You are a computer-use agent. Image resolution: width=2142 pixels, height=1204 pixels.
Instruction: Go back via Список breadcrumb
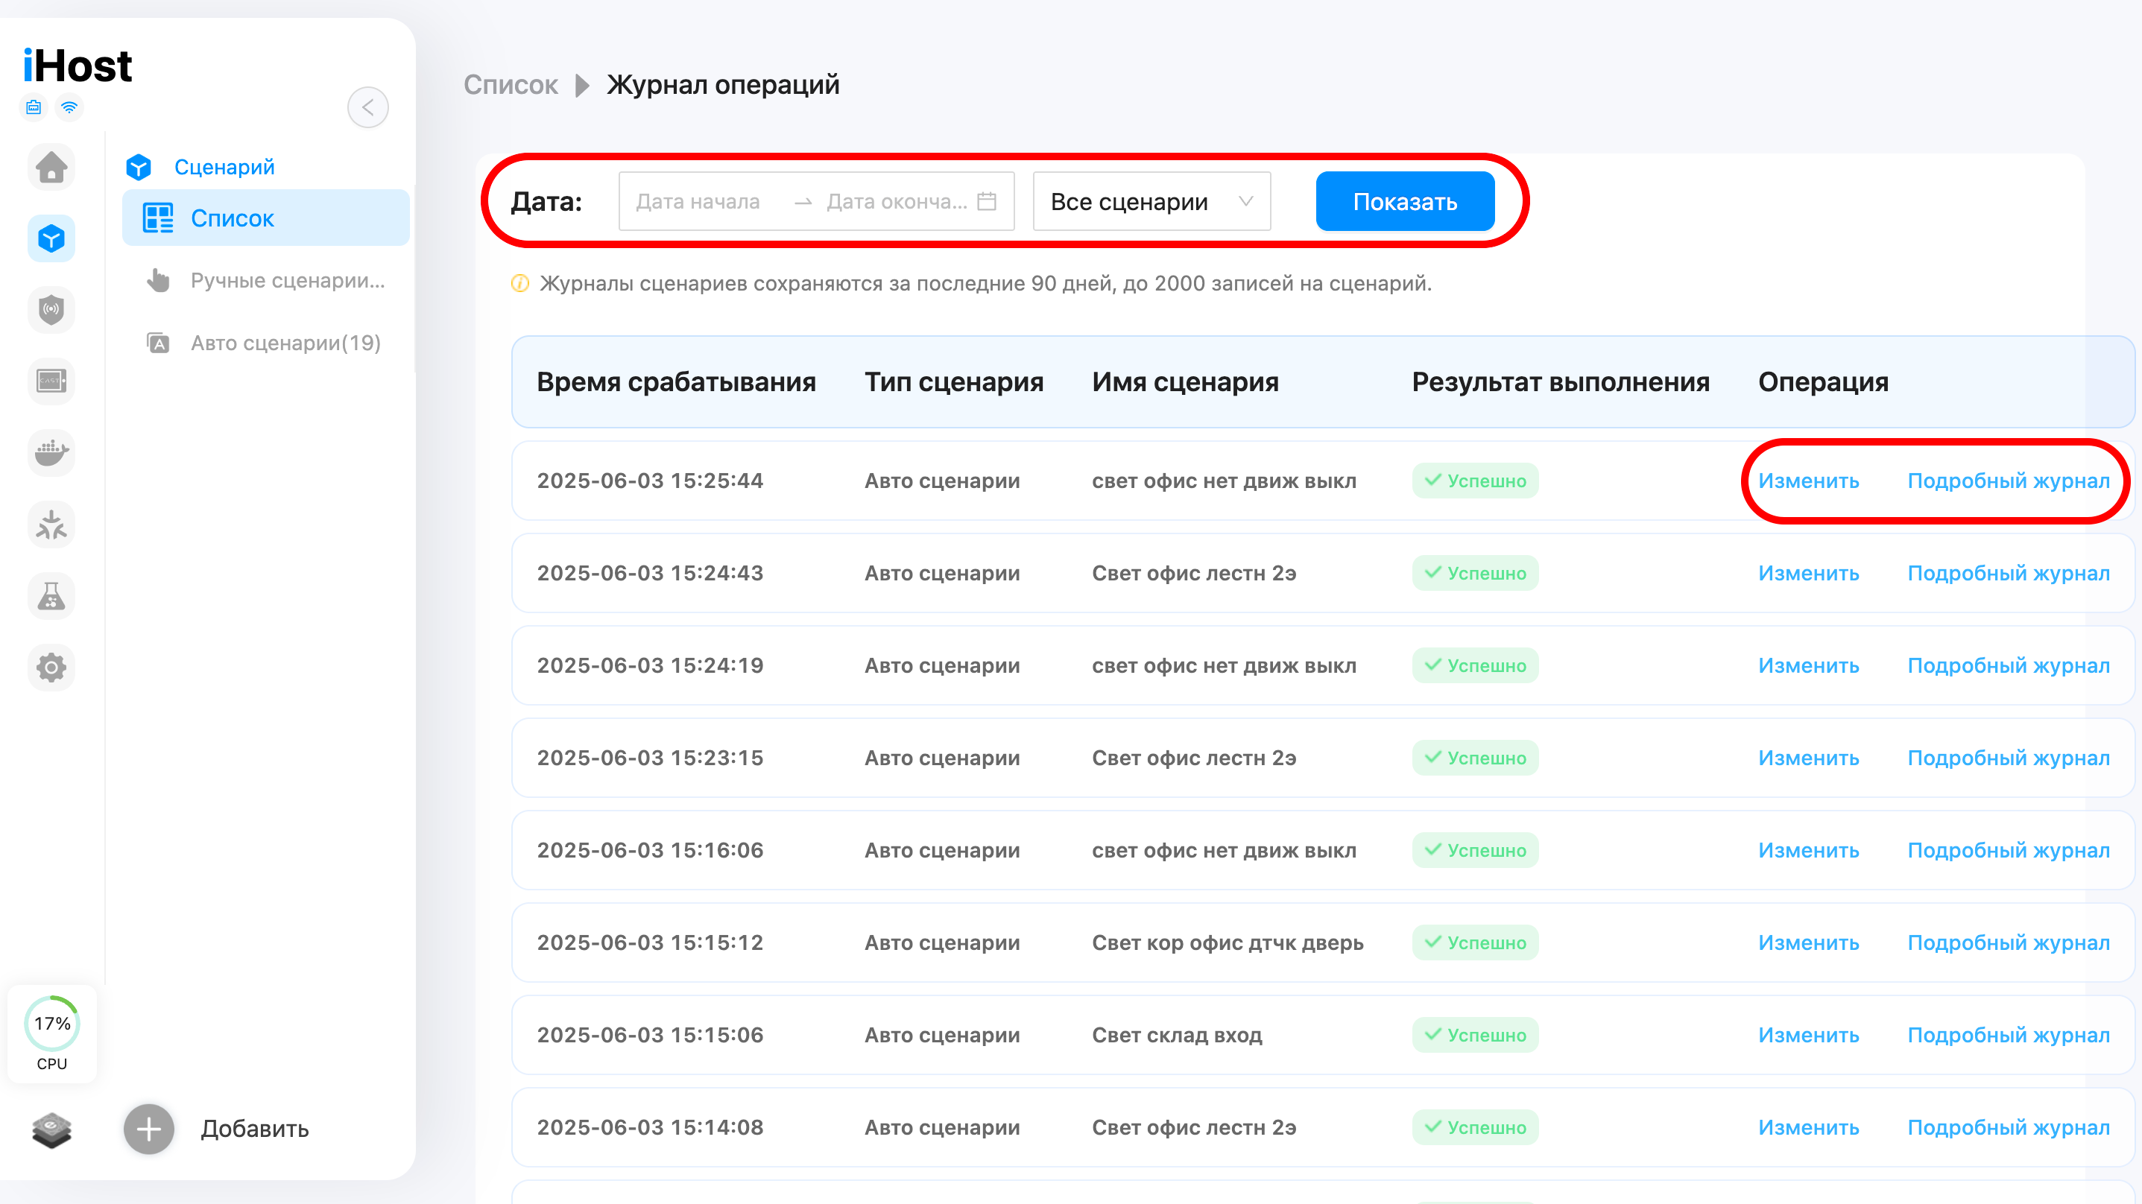(511, 85)
